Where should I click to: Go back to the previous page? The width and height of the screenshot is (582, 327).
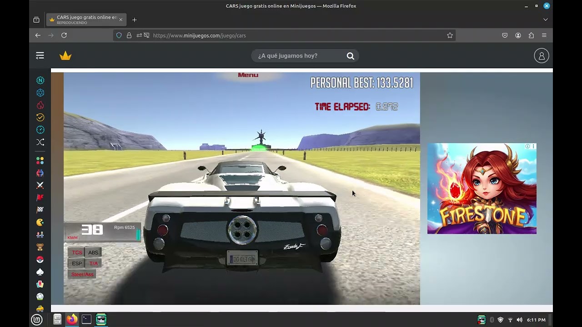(x=38, y=35)
